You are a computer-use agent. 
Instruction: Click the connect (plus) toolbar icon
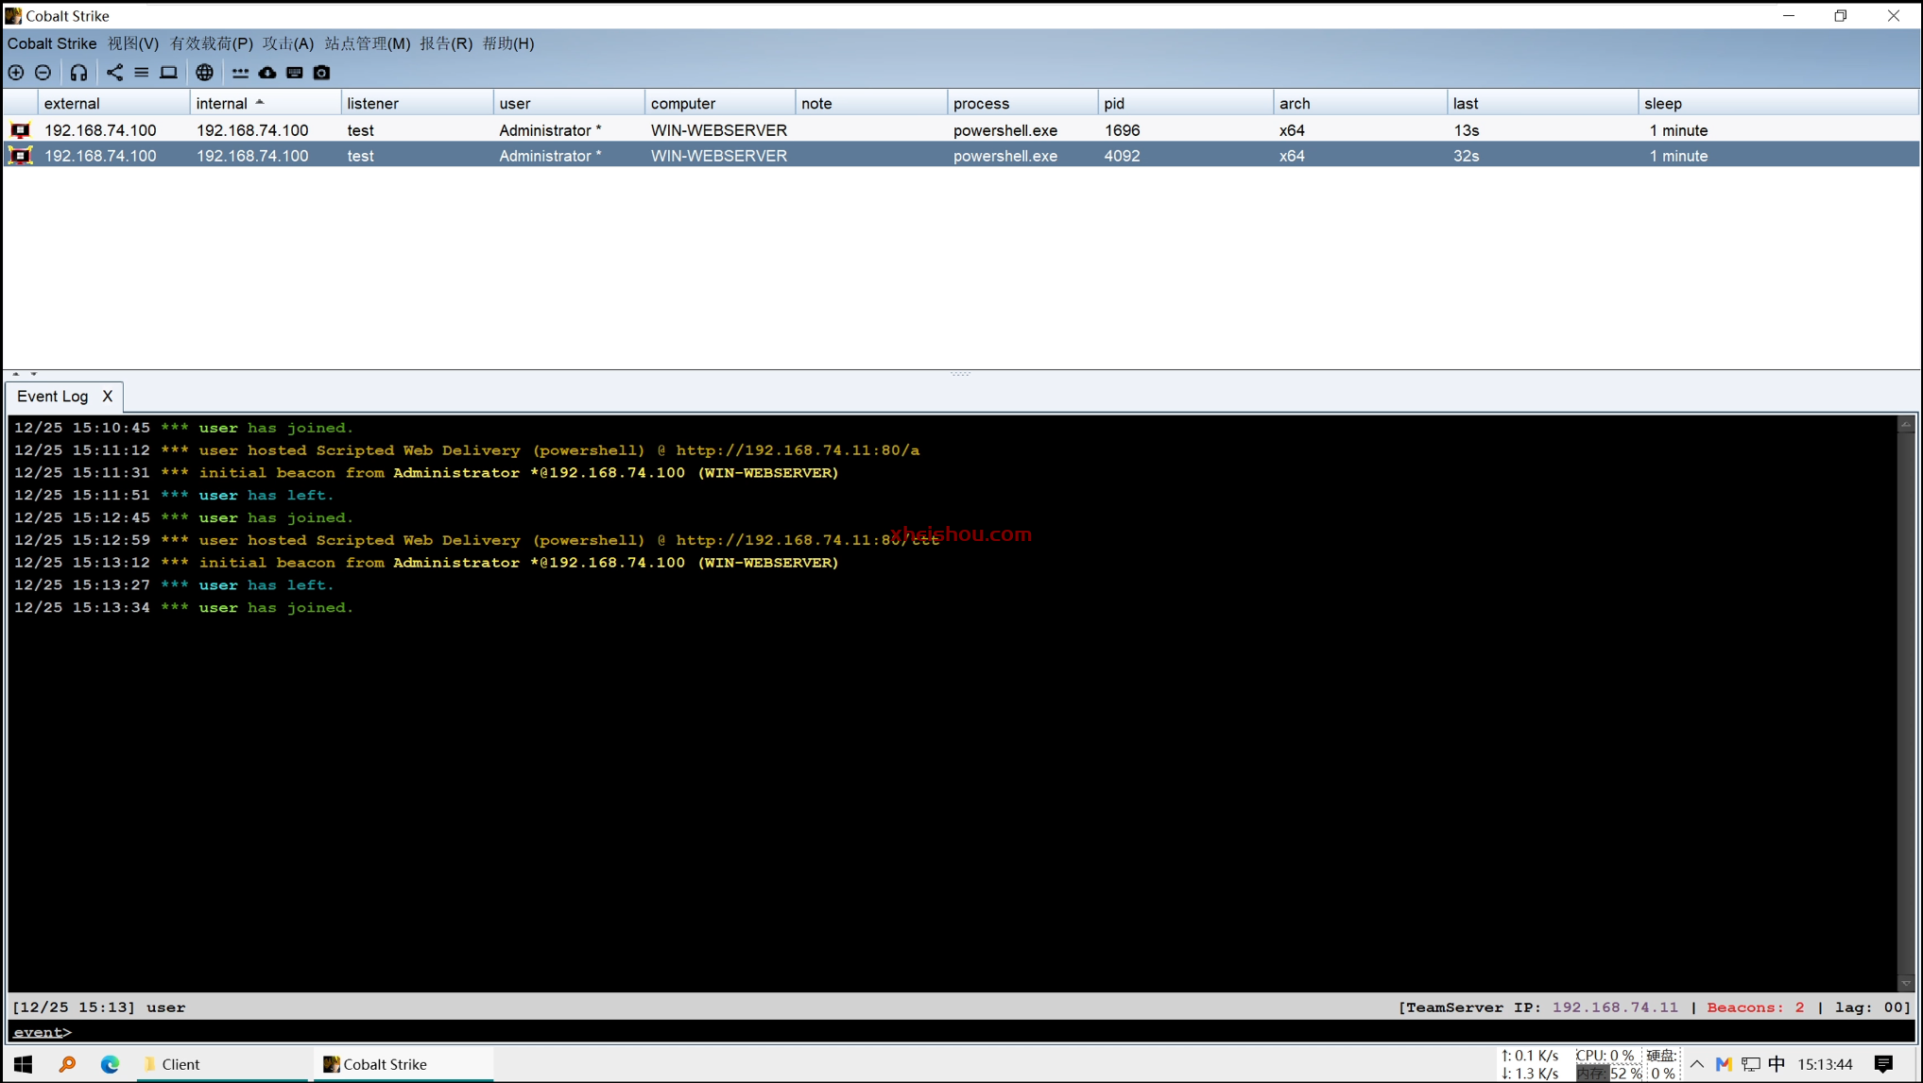(x=16, y=73)
